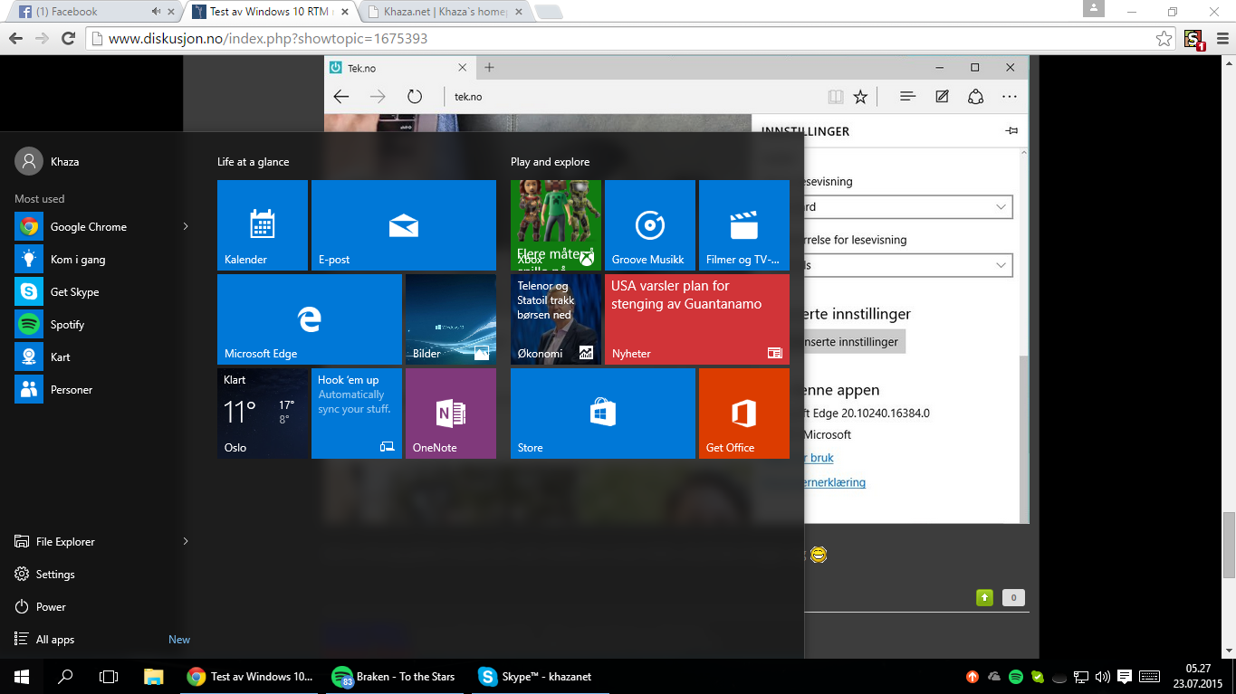Reload the page in Chrome
The height and width of the screenshot is (694, 1236).
pos(68,39)
